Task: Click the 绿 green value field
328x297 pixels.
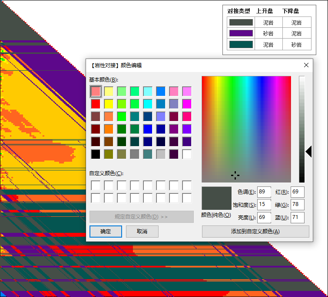Action: click(297, 205)
